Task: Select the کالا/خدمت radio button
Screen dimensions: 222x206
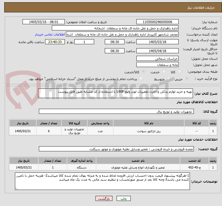Action: [x=144, y=72]
